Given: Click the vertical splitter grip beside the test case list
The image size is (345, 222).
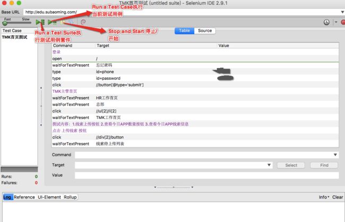Looking at the screenshot, I should 41,106.
